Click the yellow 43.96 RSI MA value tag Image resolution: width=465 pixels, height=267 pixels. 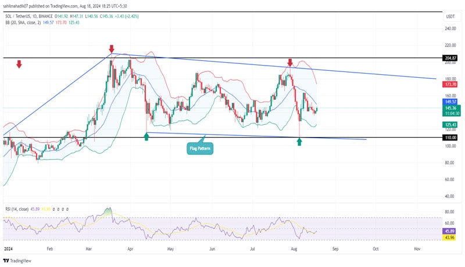point(449,237)
